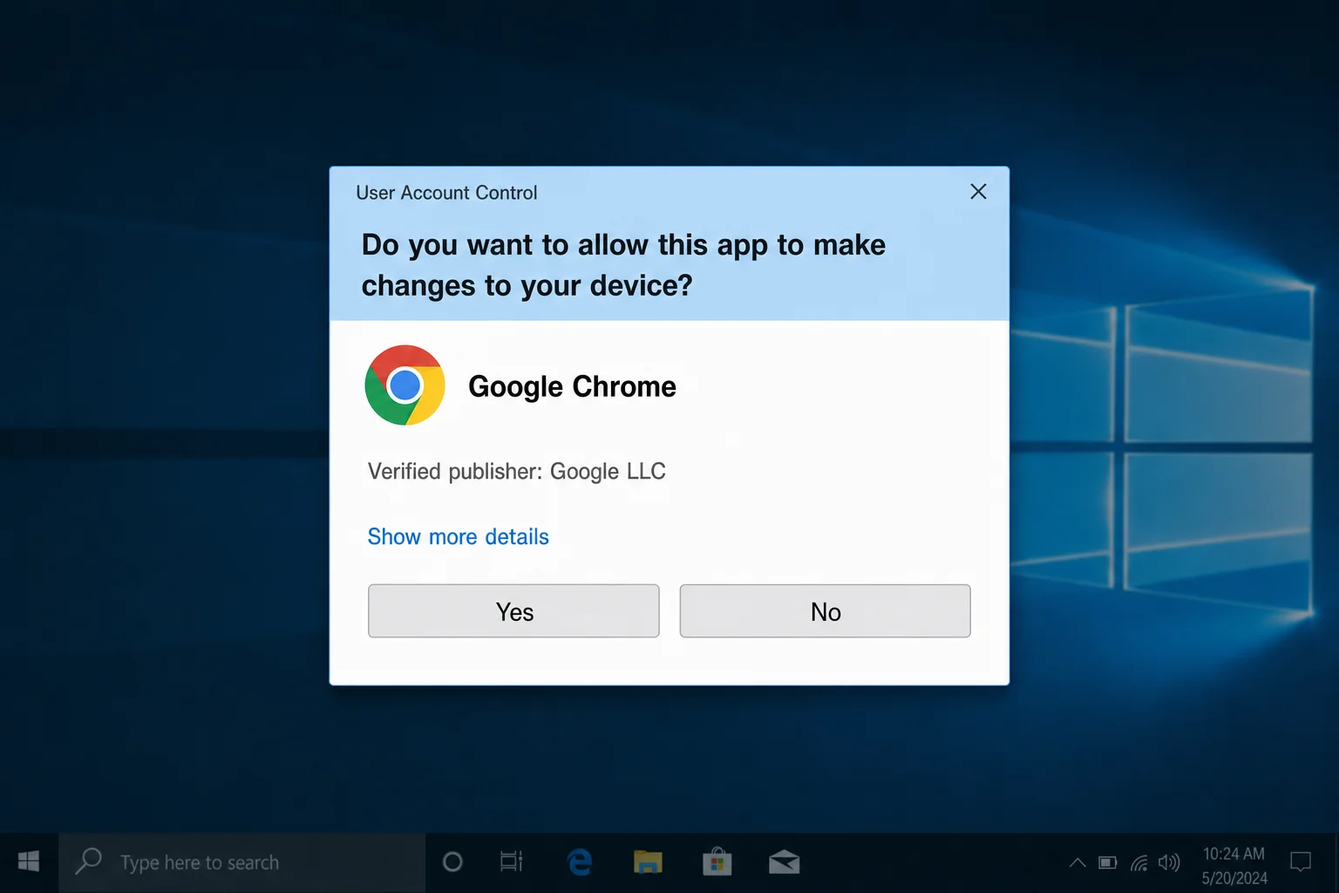
Task: Click Yes to allow Google Chrome changes
Action: 513,611
